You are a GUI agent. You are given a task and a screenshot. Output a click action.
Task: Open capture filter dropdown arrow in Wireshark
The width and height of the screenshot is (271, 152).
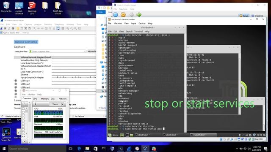(85, 52)
